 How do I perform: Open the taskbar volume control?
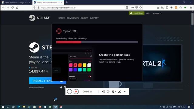tap(171, 107)
